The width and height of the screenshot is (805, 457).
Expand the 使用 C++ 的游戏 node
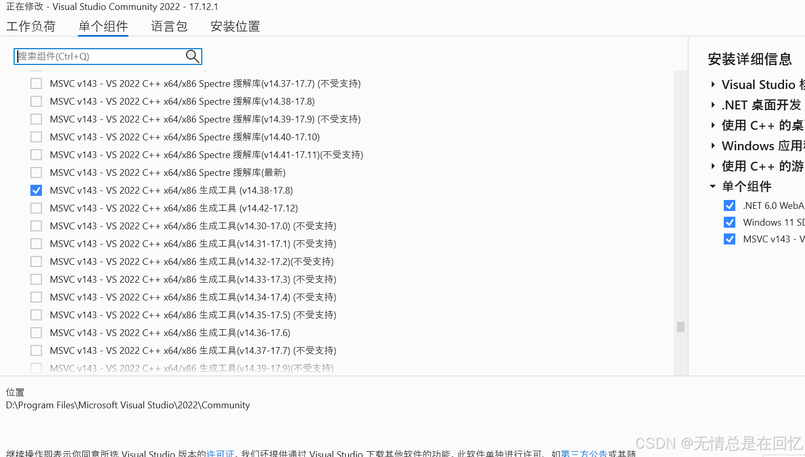(713, 166)
